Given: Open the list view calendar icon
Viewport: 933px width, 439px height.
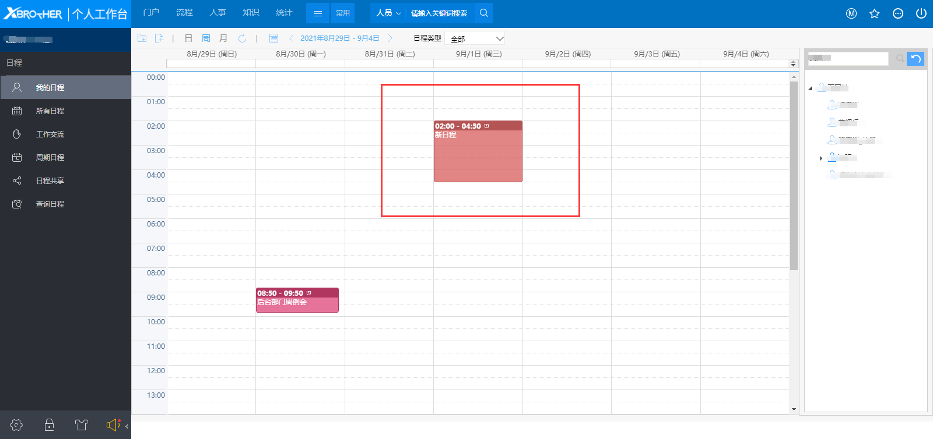Looking at the screenshot, I should pyautogui.click(x=273, y=38).
